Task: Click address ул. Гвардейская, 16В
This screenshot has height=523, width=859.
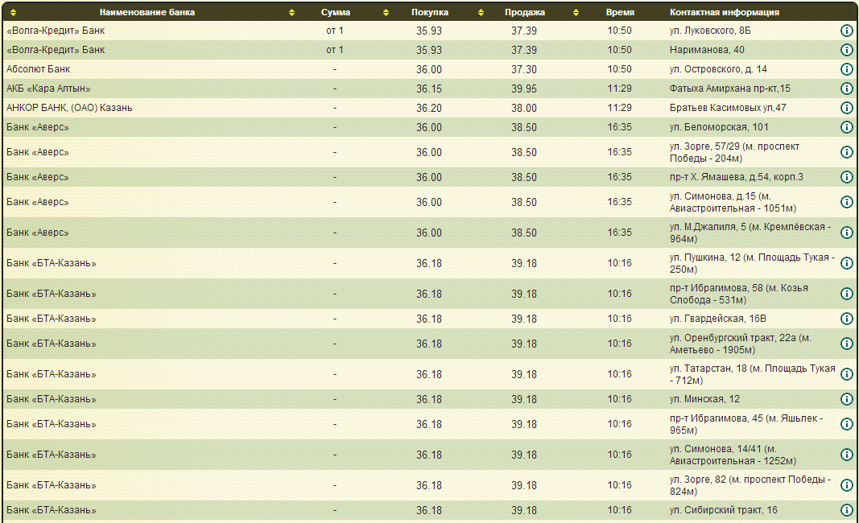Action: click(717, 319)
